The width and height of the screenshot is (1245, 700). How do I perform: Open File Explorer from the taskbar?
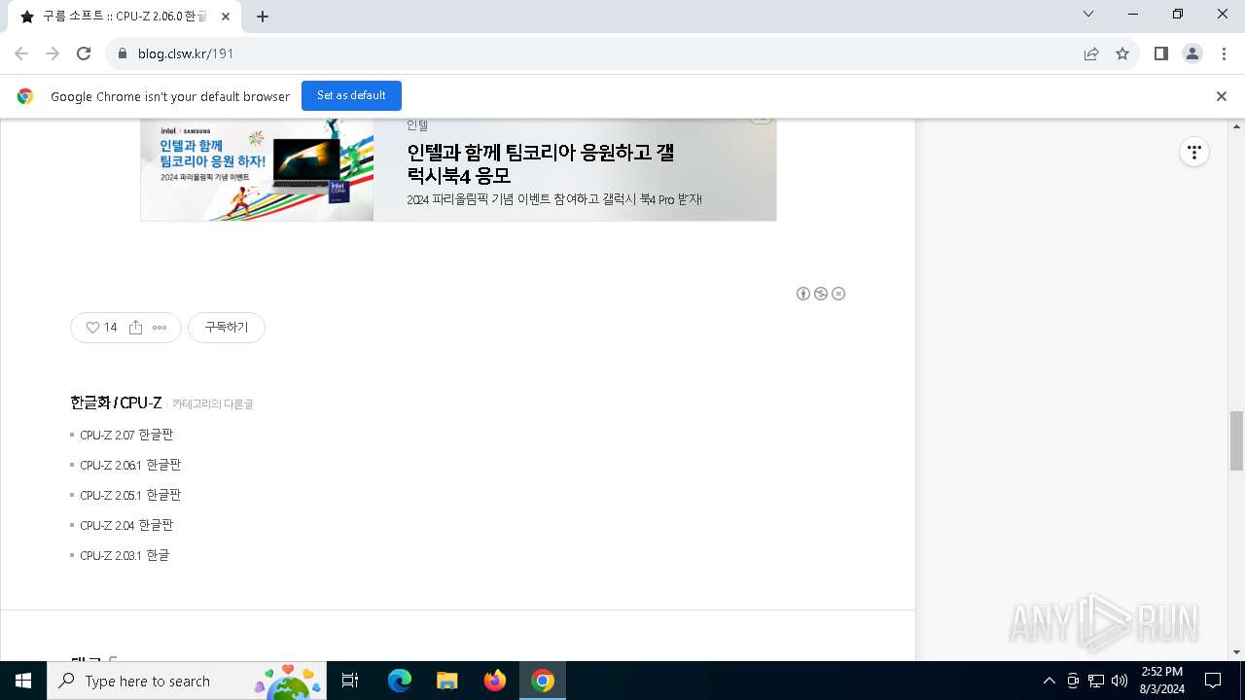pos(447,681)
